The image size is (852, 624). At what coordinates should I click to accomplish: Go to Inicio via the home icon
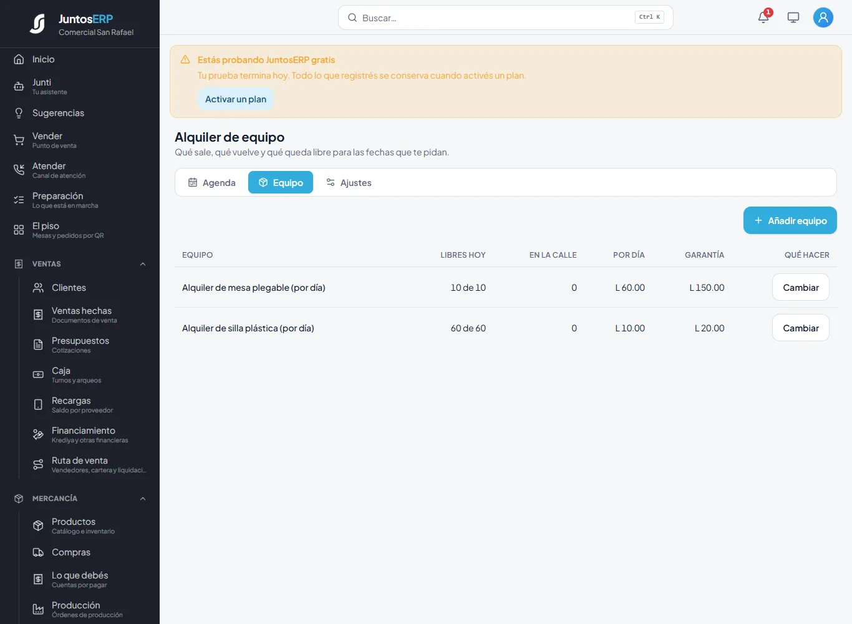(x=19, y=59)
